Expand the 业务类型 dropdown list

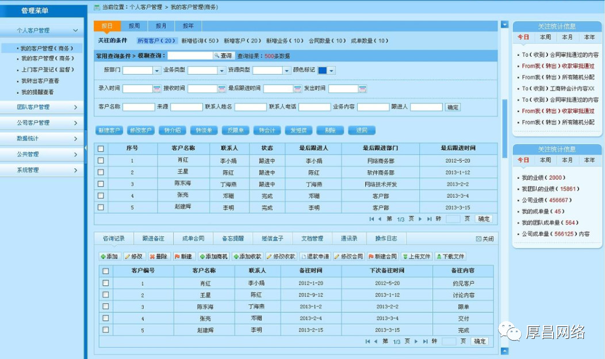(221, 71)
